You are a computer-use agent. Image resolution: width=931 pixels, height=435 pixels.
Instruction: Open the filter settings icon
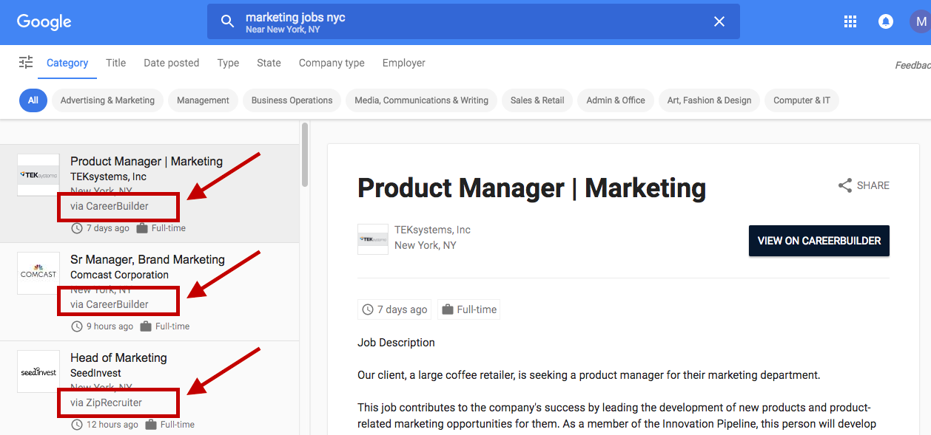coord(26,63)
